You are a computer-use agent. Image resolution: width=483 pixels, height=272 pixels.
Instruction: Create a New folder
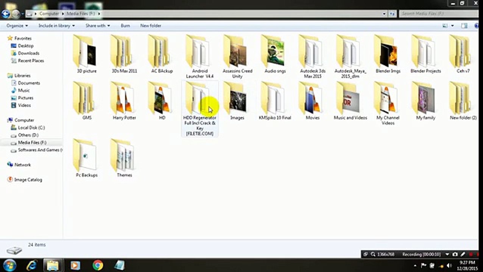tap(151, 26)
